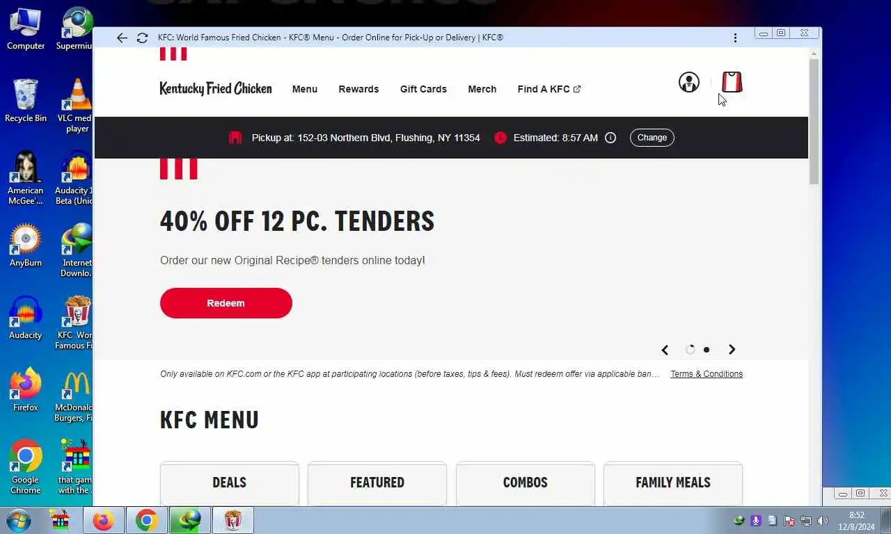
Task: Go to next promo slide arrow
Action: (732, 350)
